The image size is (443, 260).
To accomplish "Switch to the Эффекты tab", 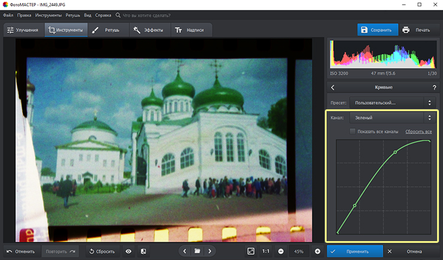I will pyautogui.click(x=148, y=30).
